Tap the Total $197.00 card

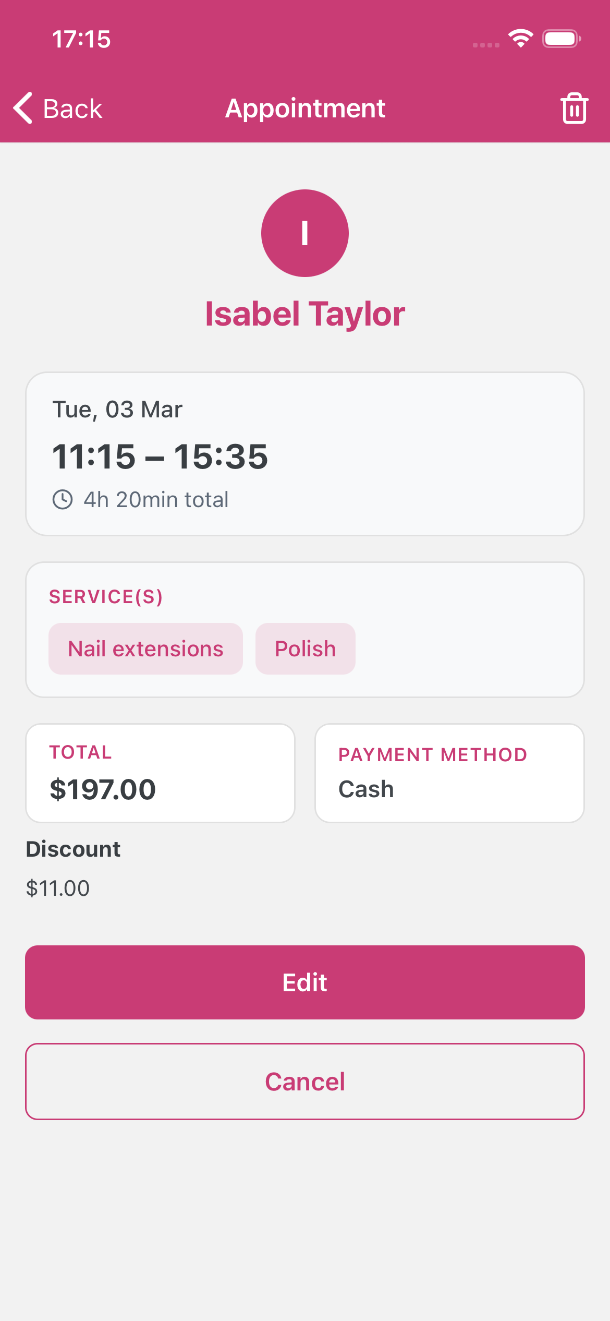point(161,773)
